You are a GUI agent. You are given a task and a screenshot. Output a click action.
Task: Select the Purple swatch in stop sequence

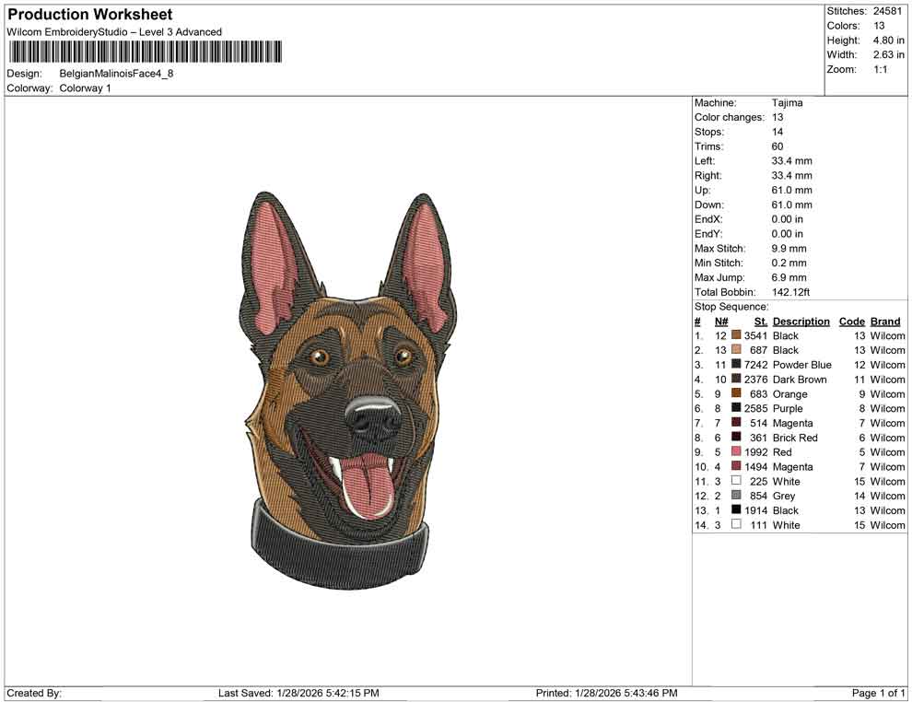point(735,408)
